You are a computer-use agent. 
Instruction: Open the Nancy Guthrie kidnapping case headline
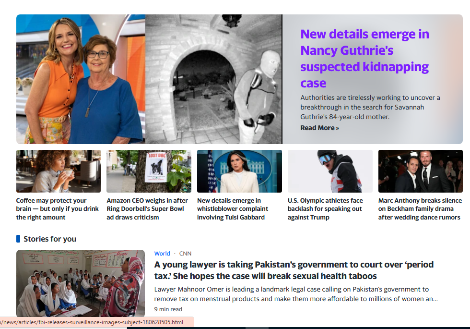click(364, 59)
